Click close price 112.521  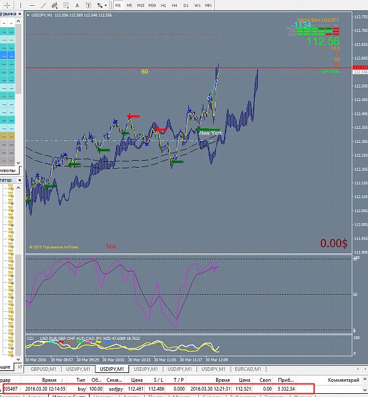[x=243, y=389]
